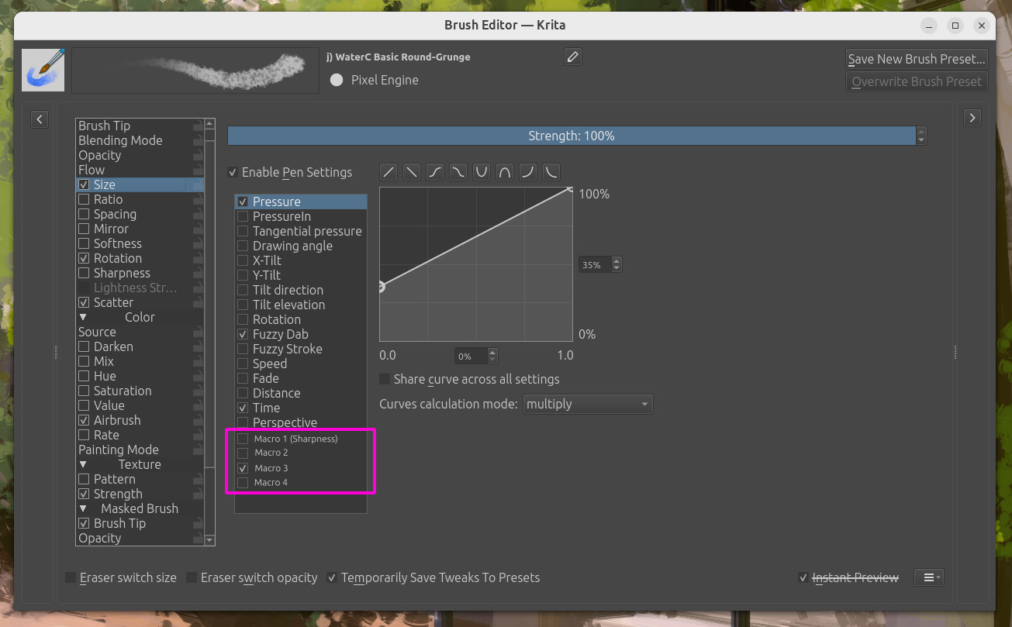Apply the U-shaped curve preset

click(x=482, y=172)
